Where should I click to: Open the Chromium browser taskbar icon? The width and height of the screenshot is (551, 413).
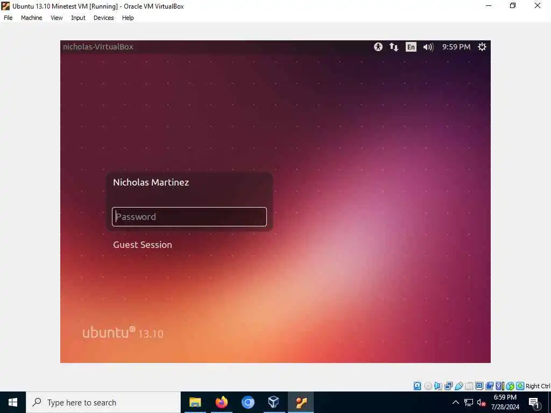coord(248,402)
